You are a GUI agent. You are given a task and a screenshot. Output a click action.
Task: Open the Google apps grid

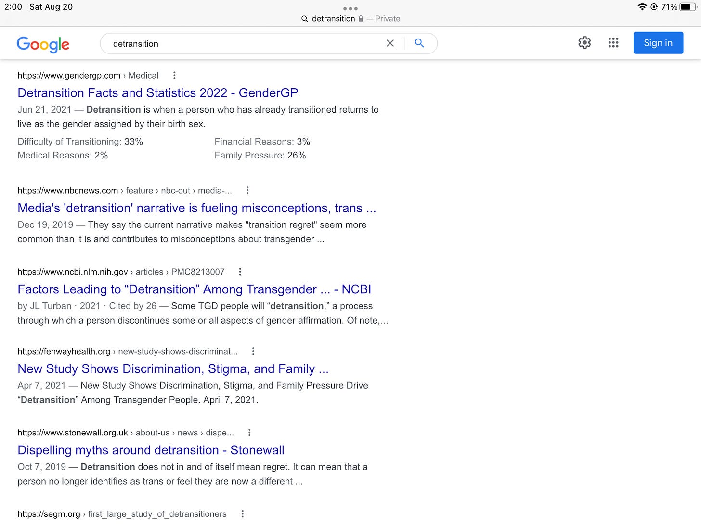coord(613,43)
